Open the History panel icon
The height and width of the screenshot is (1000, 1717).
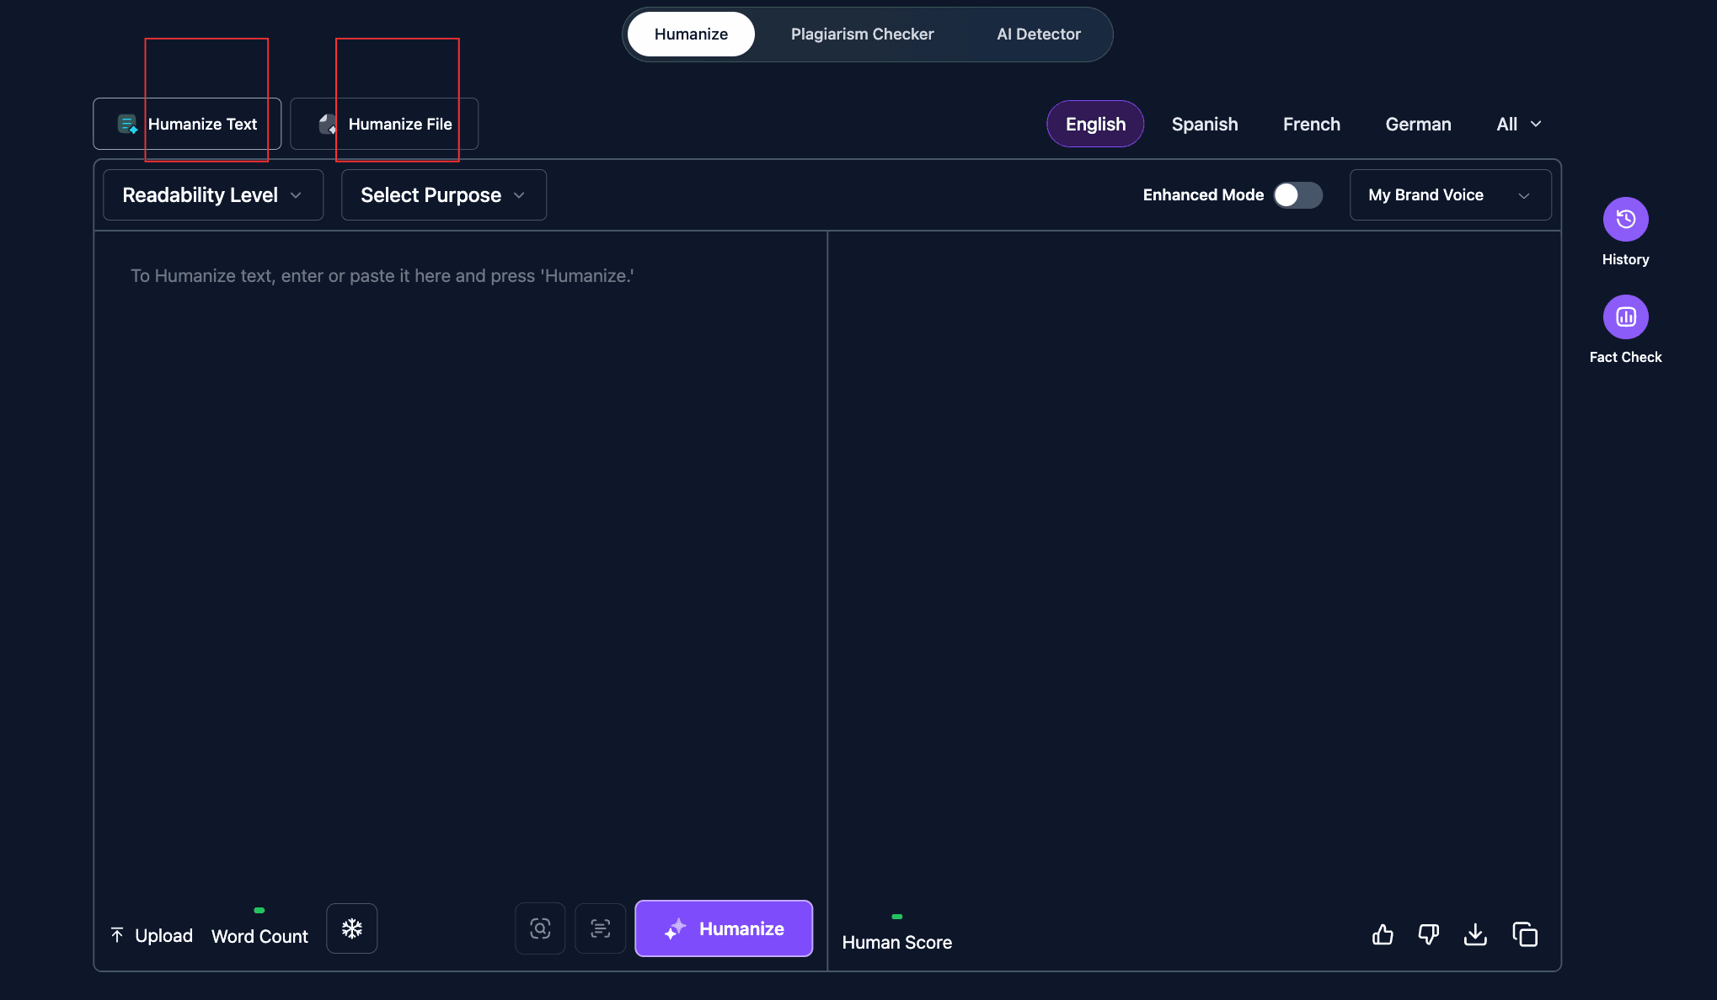(x=1625, y=220)
